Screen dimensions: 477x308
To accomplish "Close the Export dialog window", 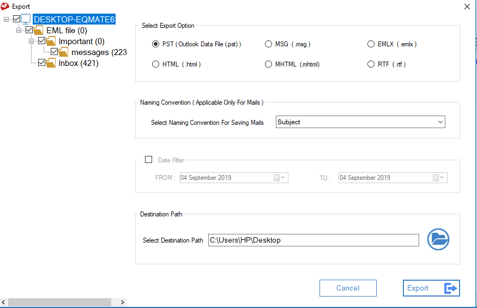I will [x=467, y=7].
